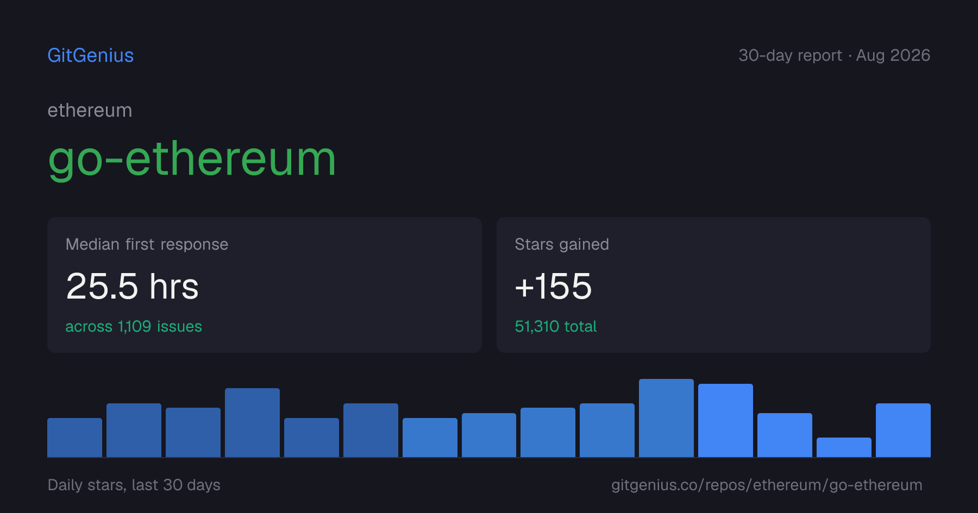Select the shortest bar in the daily stars chart
978x513 pixels.
click(844, 447)
